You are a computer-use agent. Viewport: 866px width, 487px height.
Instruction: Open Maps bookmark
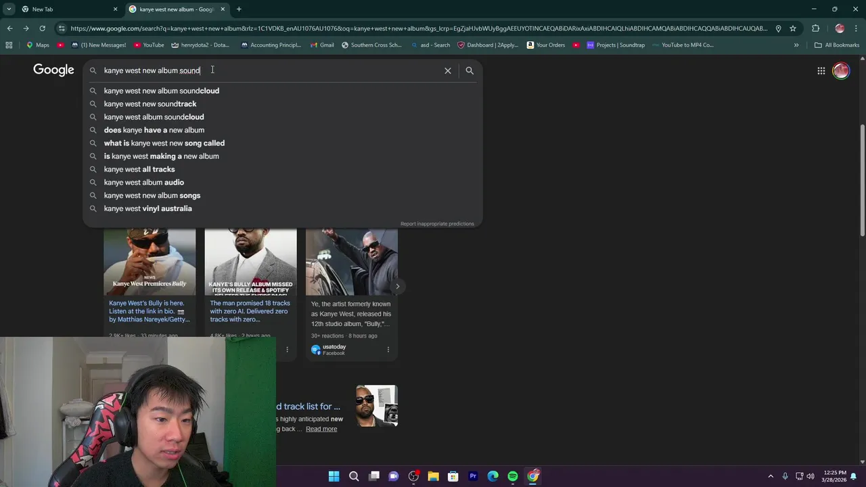(37, 45)
